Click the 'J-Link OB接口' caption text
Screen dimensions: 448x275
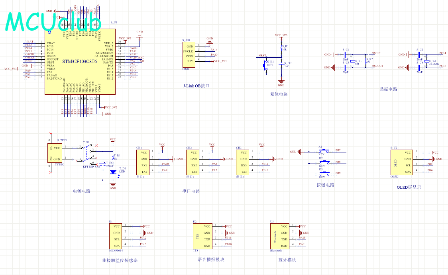pos(196,86)
